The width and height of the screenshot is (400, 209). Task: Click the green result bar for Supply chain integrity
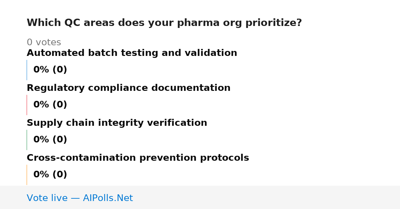27,140
